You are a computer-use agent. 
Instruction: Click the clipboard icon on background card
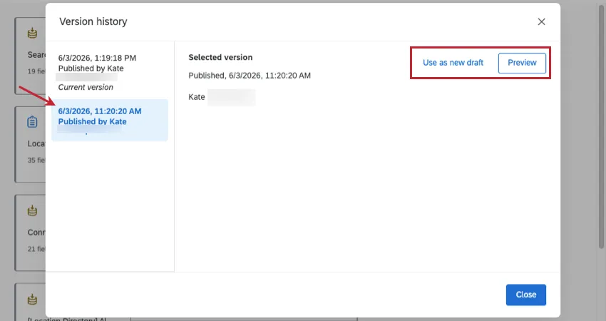click(x=33, y=122)
